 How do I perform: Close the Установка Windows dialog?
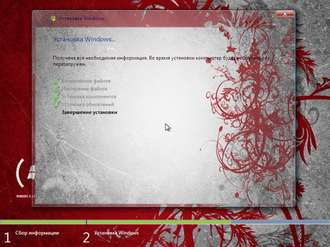[x=285, y=14]
